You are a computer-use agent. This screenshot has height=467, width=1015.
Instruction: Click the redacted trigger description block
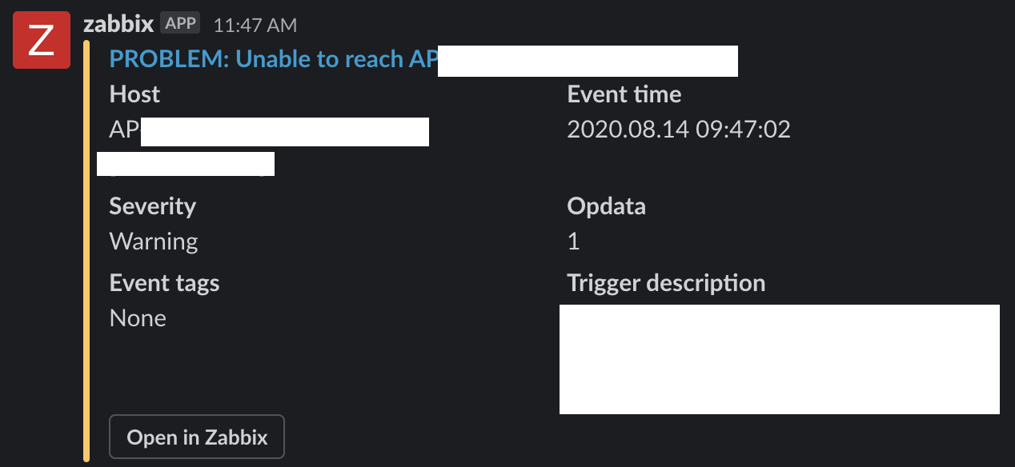[779, 359]
